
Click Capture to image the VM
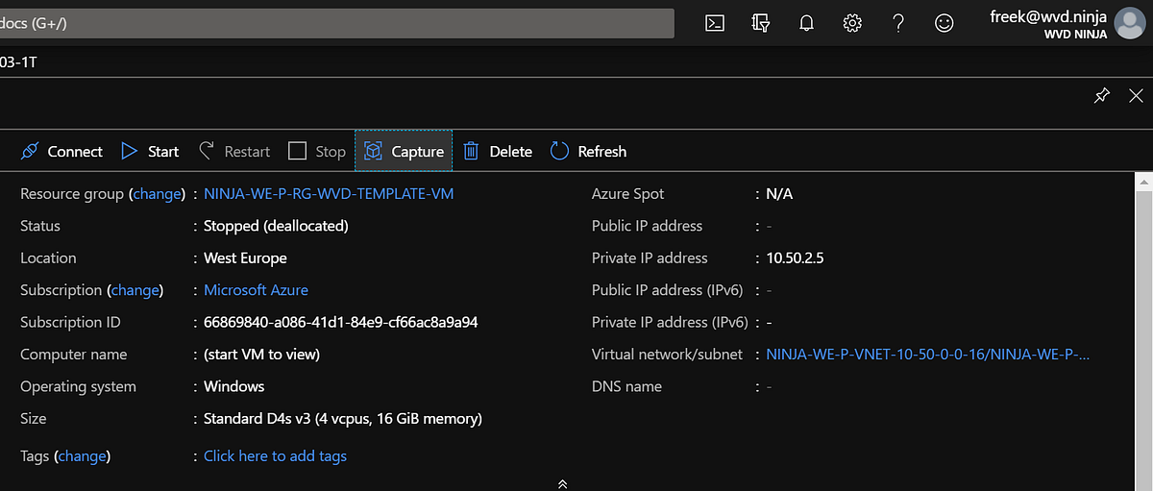404,152
